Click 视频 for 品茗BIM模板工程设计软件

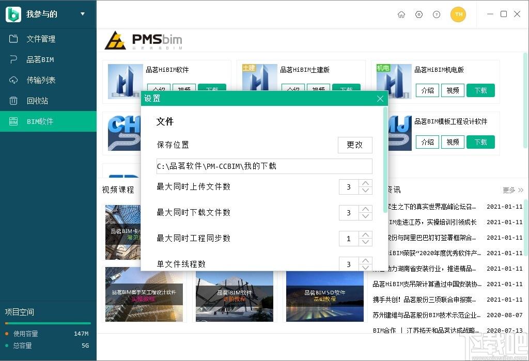point(453,142)
